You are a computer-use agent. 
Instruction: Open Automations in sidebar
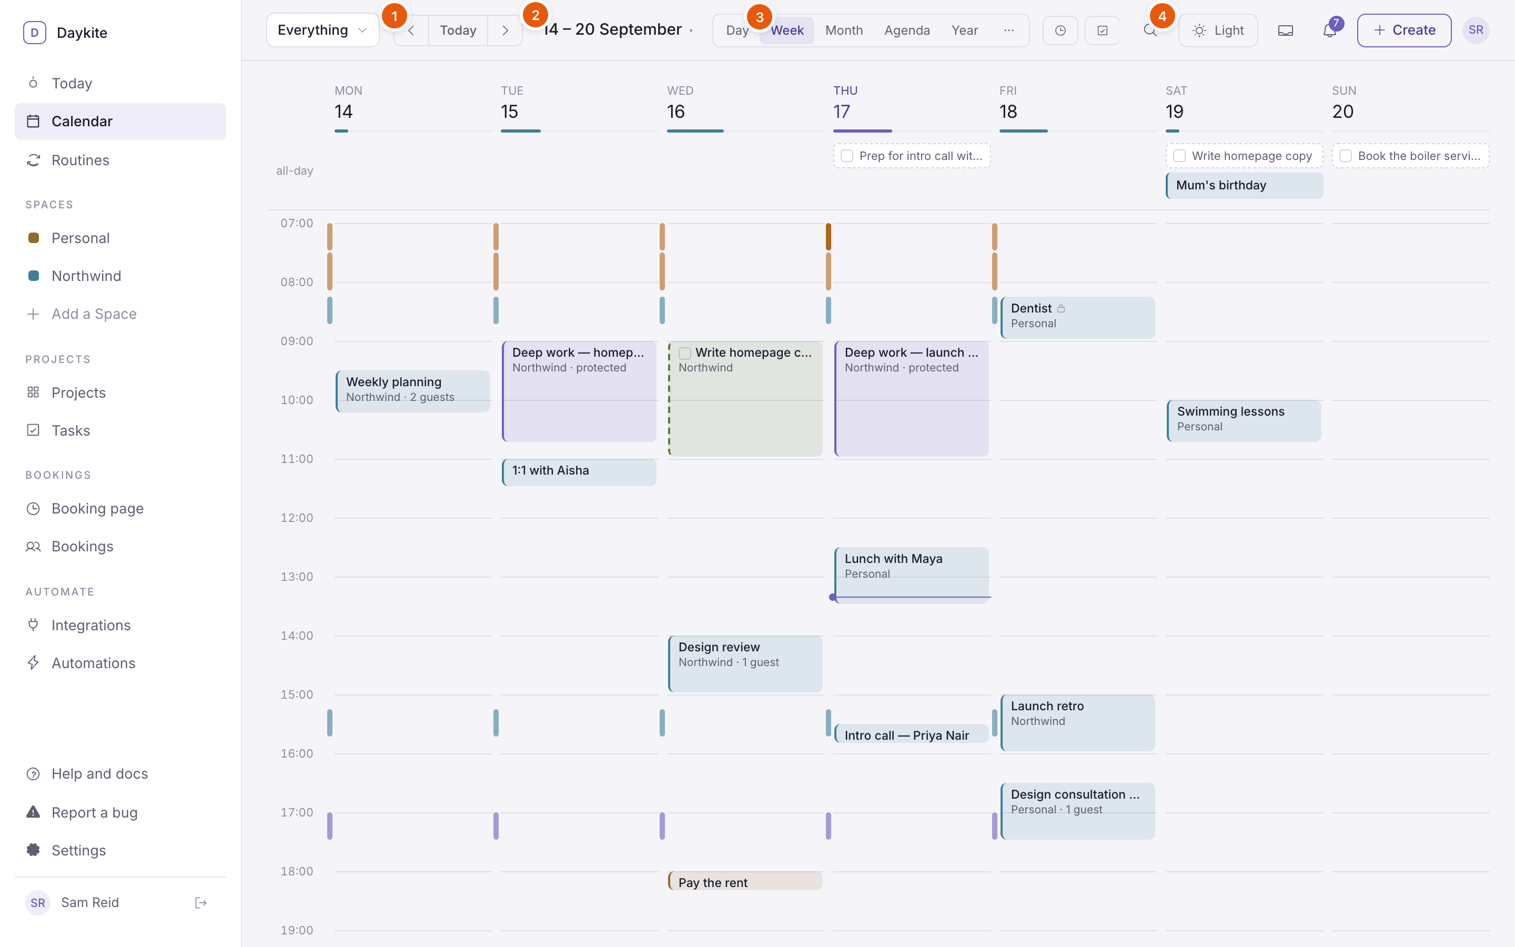click(x=120, y=663)
